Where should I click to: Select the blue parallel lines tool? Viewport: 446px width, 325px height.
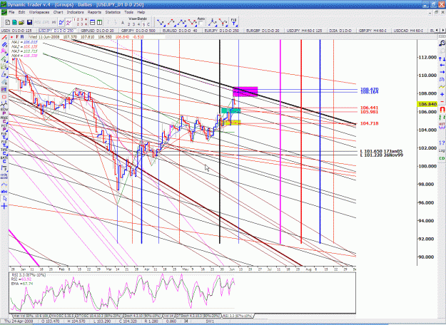click(x=4, y=45)
